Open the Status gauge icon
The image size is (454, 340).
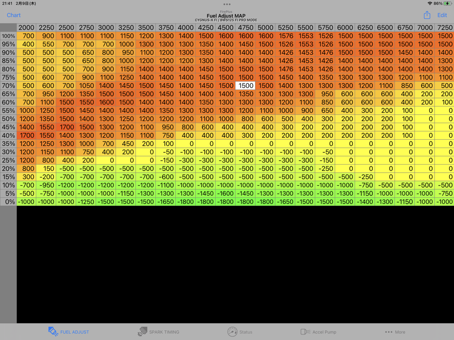click(232, 331)
